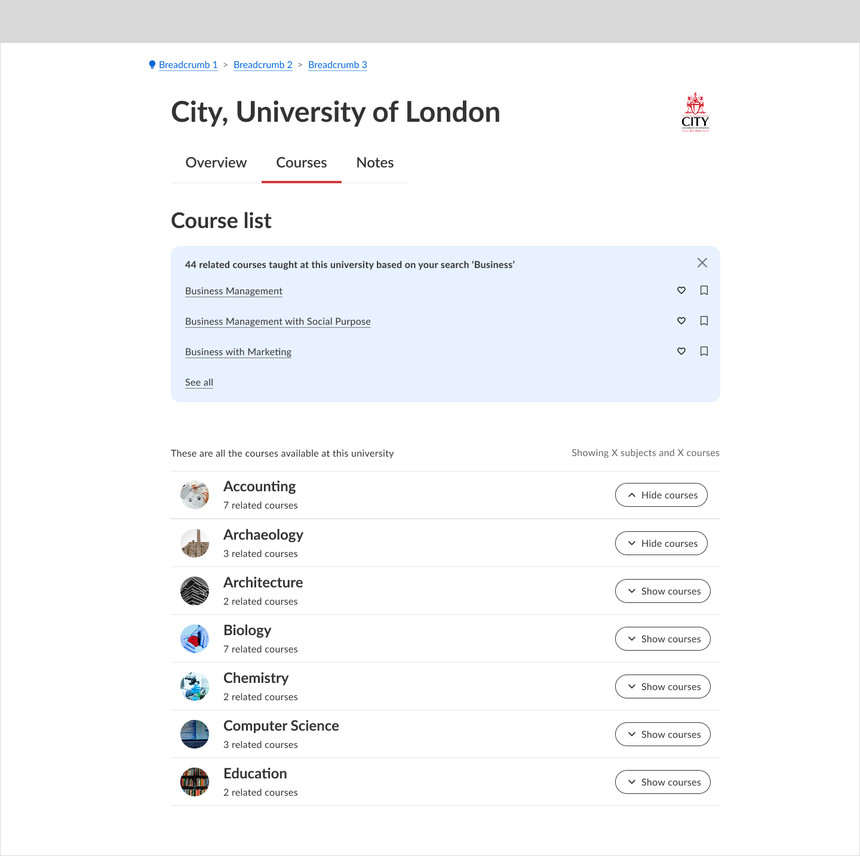860x856 pixels.
Task: Click the City University of London logo
Action: (x=695, y=112)
